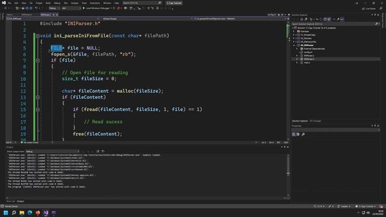386x217 pixels.
Task: Expand the 01_SimpleCApp project
Action: click(x=294, y=35)
